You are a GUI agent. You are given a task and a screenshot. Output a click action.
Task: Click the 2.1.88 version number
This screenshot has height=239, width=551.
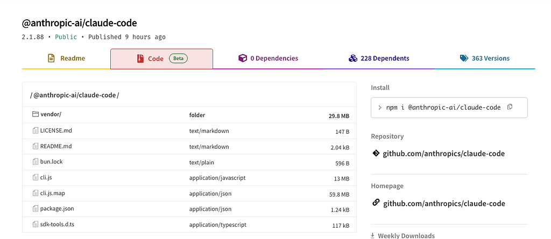pyautogui.click(x=33, y=37)
